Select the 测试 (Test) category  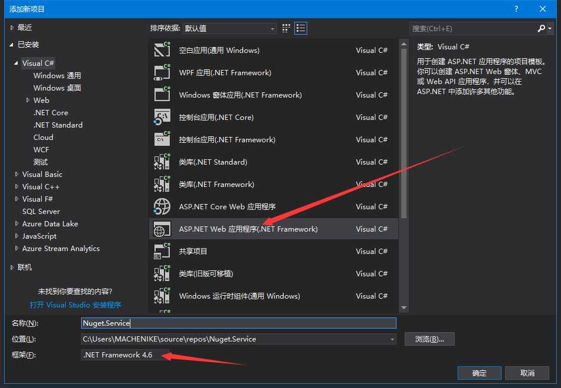[41, 162]
